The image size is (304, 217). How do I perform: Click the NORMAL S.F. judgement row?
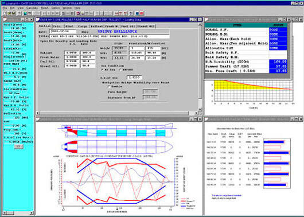coord(246,30)
